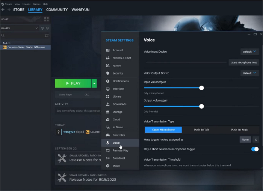Screen dimensions: 263x191
Task: Open the Help menu
Action: pyautogui.click(x=45, y=4)
